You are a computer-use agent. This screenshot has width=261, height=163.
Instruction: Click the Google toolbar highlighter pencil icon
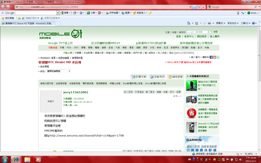click(150, 13)
